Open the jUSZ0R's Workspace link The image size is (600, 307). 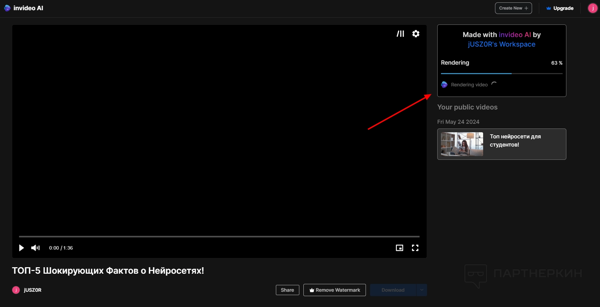(501, 44)
